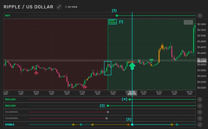Click the grid icon on BUY row

pyautogui.click(x=200, y=16)
